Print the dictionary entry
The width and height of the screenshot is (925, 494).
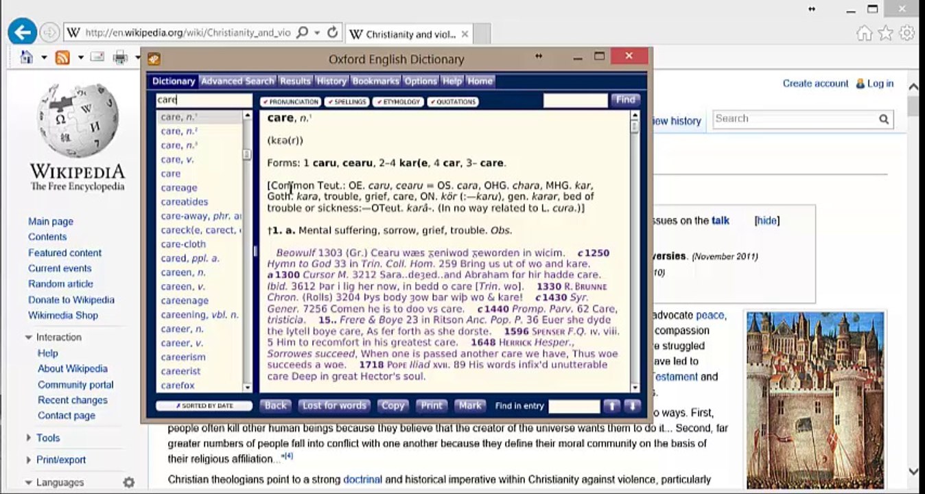[x=432, y=406]
